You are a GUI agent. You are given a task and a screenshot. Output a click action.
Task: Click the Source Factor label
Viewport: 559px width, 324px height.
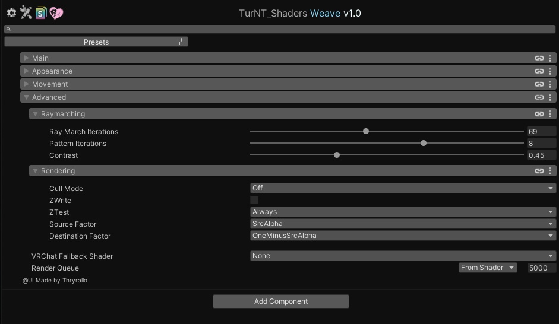click(72, 224)
